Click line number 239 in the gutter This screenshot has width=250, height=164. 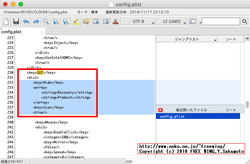click(10, 117)
